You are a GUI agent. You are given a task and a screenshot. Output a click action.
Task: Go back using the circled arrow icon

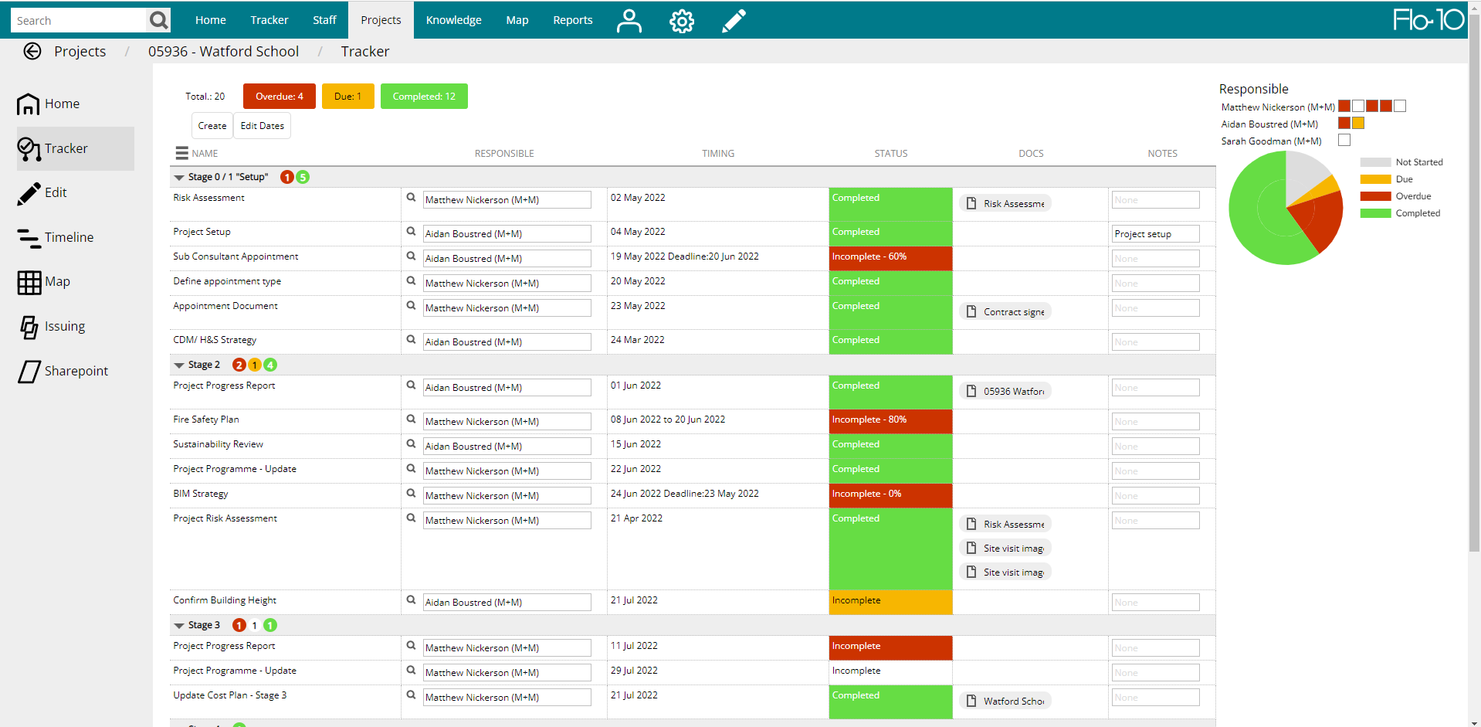[x=32, y=51]
